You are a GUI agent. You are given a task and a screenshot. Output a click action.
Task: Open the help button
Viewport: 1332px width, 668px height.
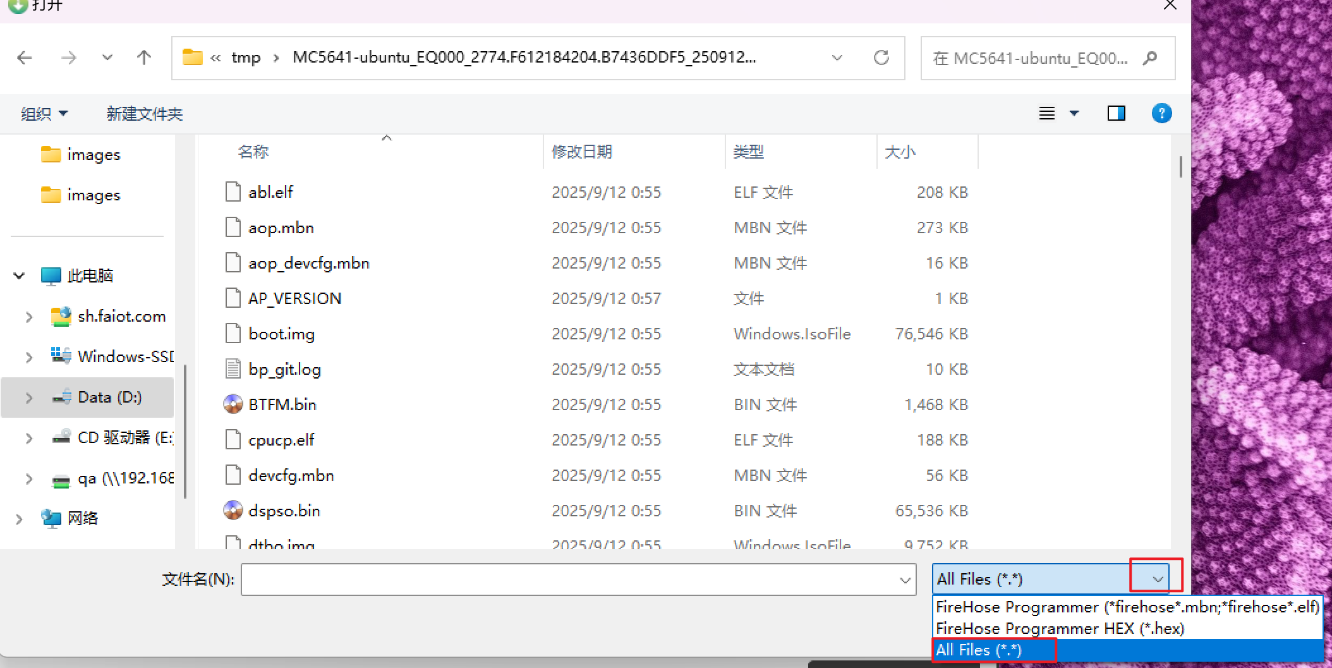click(x=1161, y=114)
